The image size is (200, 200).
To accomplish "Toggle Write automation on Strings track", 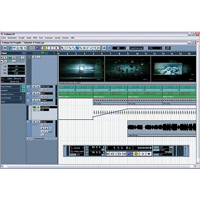I will (46, 128).
